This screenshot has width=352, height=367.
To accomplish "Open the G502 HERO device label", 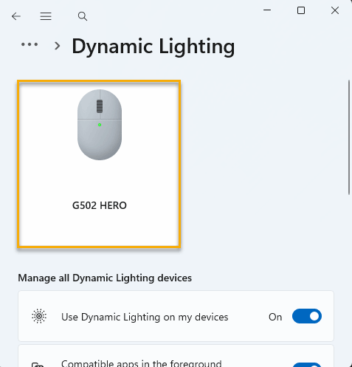I will [x=100, y=205].
